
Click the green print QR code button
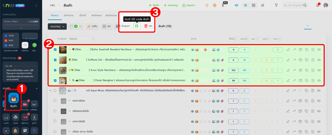[137, 26]
